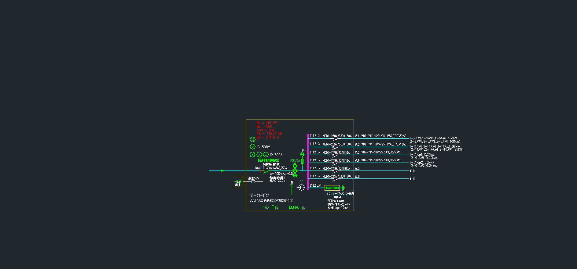Screen dimensions: 577x269
Task: Select the 1-2AW1,1-5AW1,1-8AW1 108KW load text
Action: click(434, 138)
